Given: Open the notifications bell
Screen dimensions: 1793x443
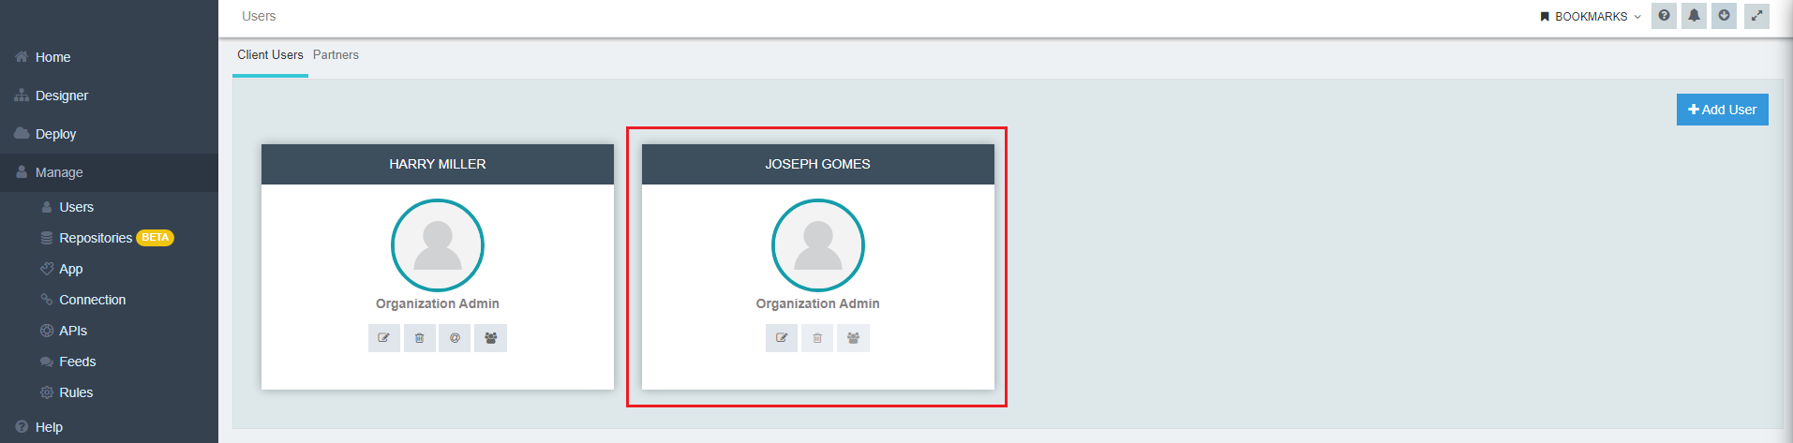Looking at the screenshot, I should [1694, 16].
